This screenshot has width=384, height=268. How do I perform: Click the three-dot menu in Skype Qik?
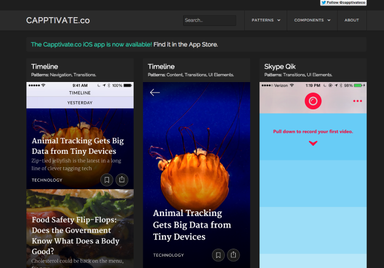[358, 101]
